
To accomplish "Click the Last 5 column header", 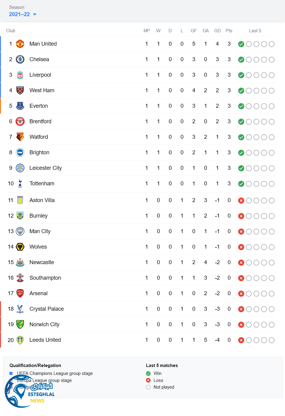I will (x=255, y=31).
